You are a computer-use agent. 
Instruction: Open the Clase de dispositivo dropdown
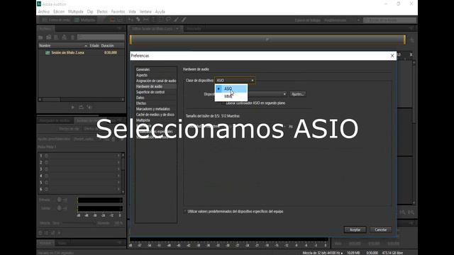[235, 80]
